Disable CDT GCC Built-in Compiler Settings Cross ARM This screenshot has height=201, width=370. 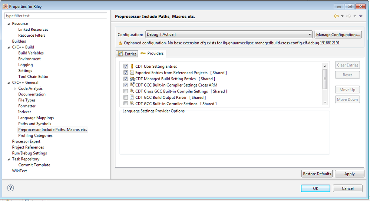click(126, 85)
